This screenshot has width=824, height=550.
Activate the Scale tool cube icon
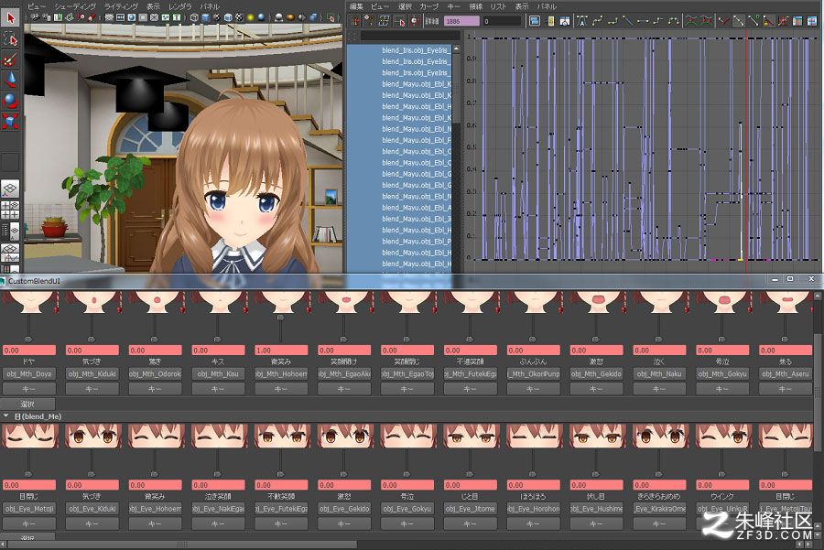(10, 120)
